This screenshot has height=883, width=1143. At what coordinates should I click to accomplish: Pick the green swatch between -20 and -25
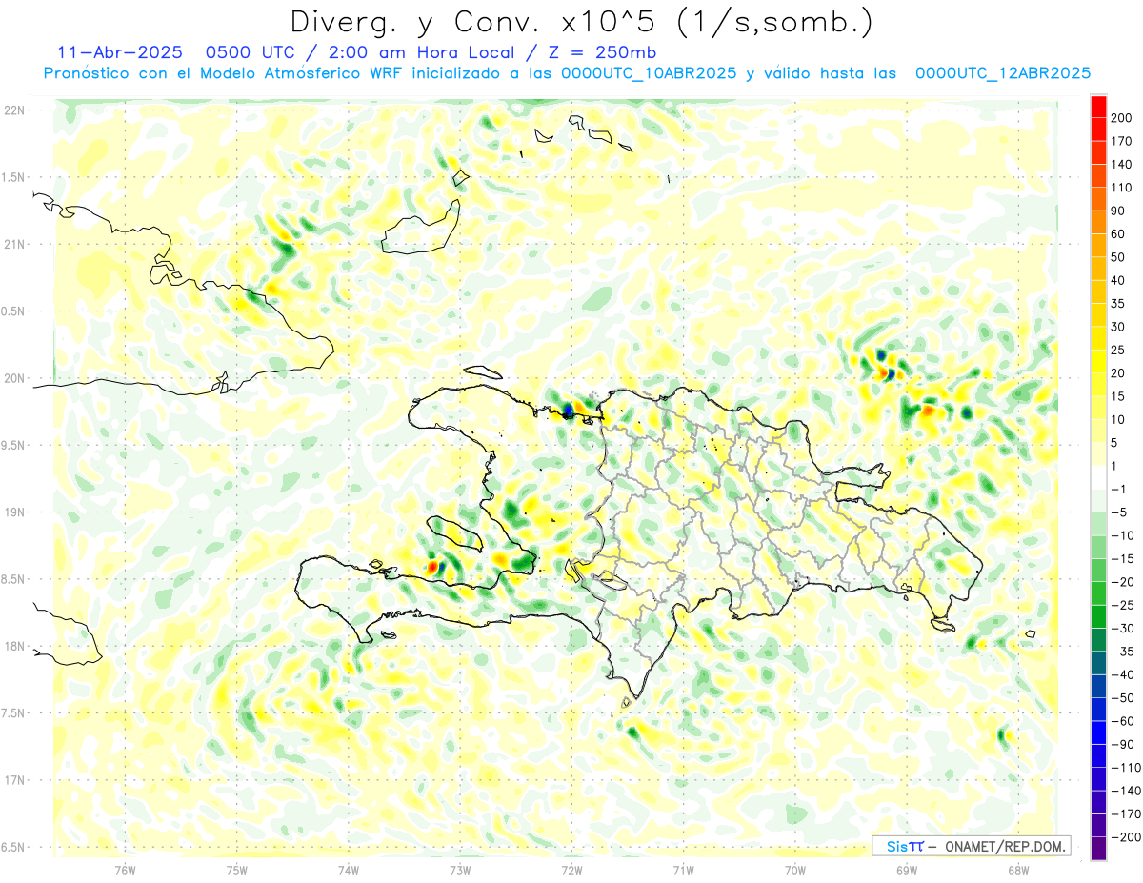tap(1098, 593)
